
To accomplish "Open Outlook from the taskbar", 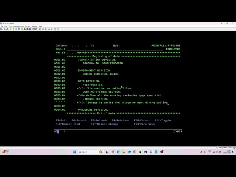I will click(129, 152).
